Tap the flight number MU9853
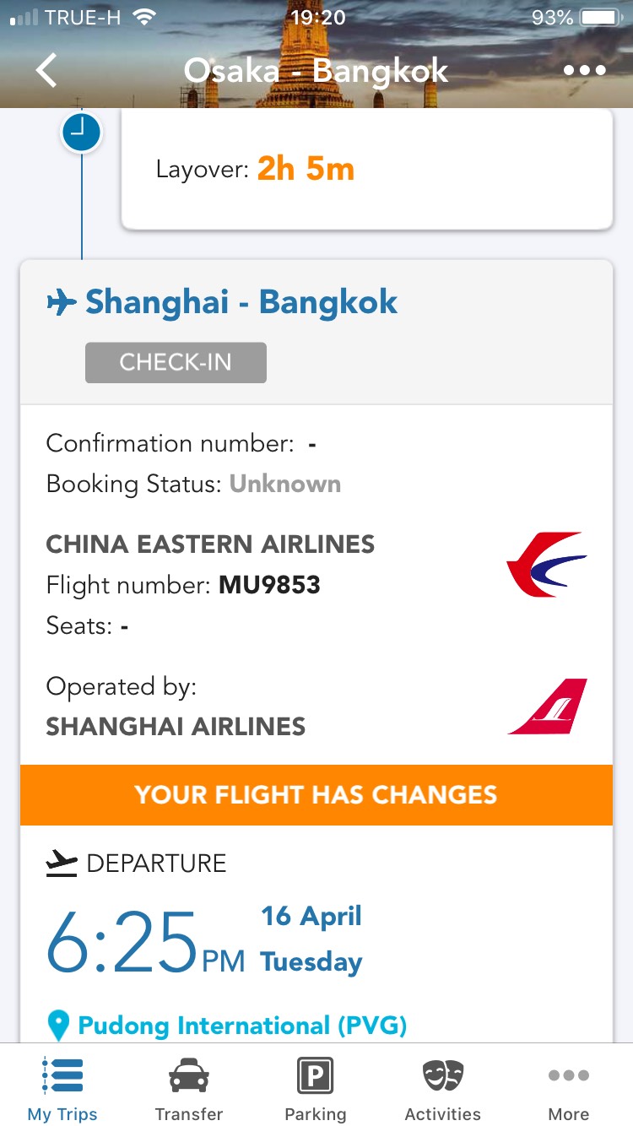Viewport: 633px width, 1126px height. 269,585
